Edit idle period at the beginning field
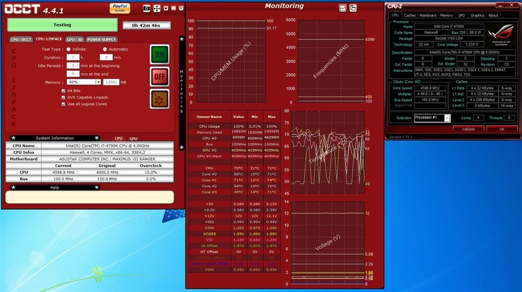 (73, 66)
